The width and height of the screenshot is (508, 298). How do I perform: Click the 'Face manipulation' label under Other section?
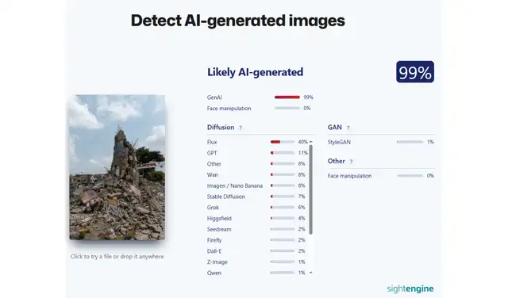349,176
